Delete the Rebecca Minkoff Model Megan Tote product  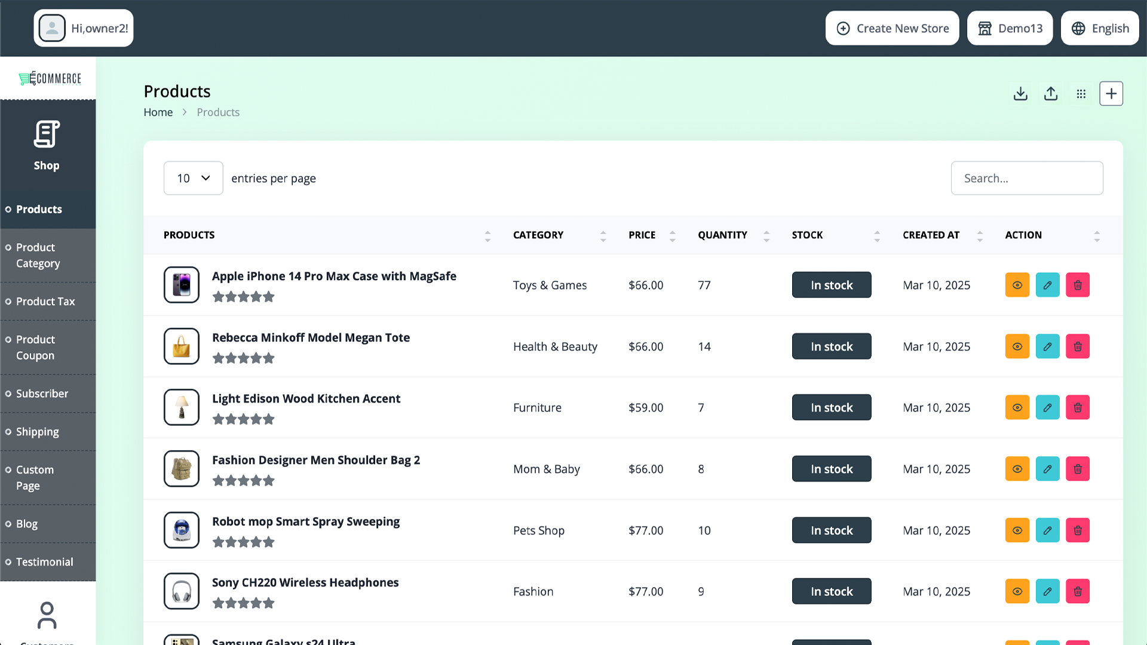[1078, 346]
